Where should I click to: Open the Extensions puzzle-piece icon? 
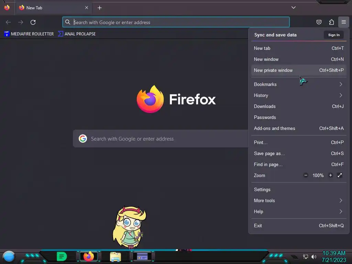tap(331, 22)
